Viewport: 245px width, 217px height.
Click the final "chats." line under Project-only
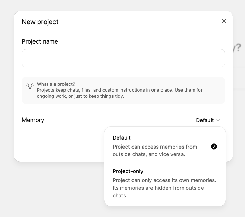pos(120,195)
